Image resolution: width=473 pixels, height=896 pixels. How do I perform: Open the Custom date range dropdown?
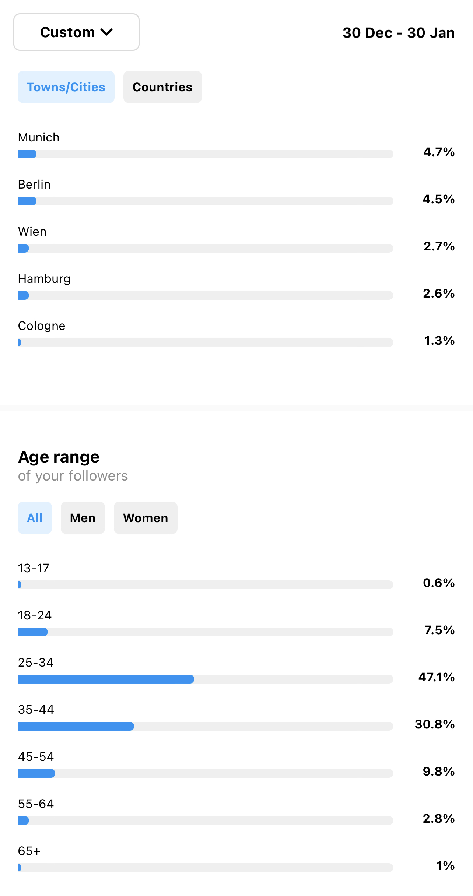click(x=76, y=32)
